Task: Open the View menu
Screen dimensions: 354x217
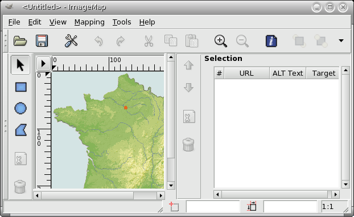Action: pyautogui.click(x=58, y=22)
